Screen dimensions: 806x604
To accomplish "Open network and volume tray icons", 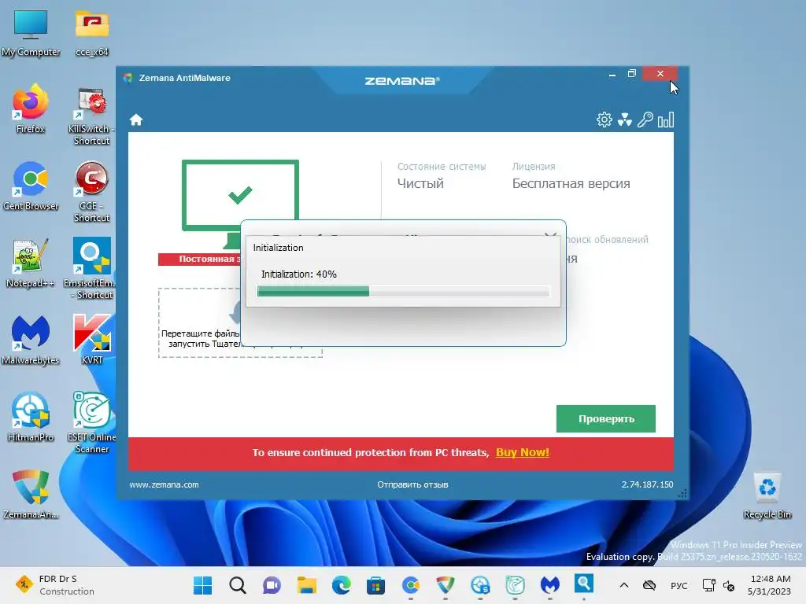I will [x=719, y=585].
